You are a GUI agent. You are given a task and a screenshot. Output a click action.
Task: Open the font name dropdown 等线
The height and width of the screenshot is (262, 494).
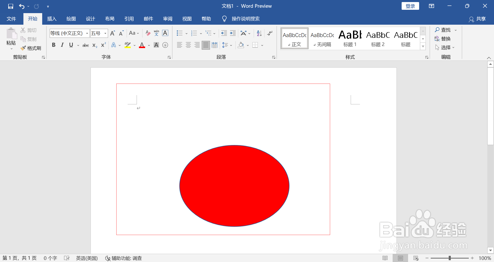[87, 33]
